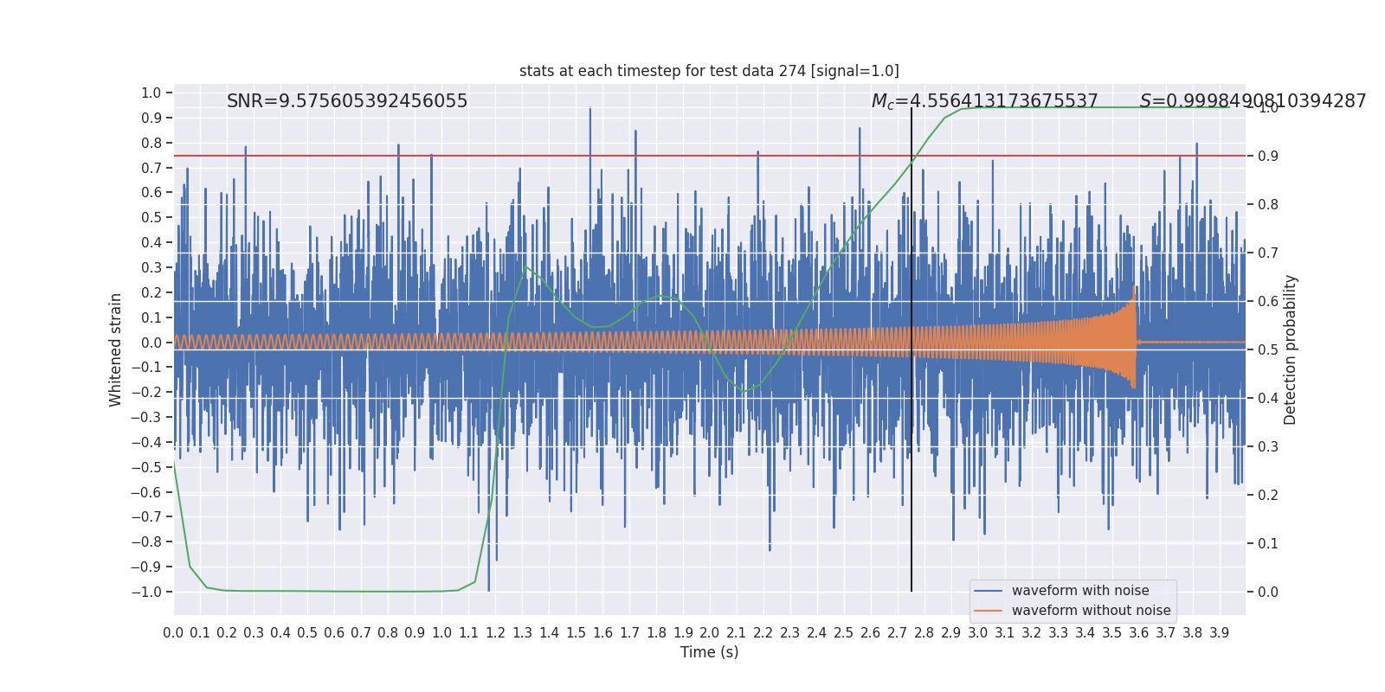Click the S=0.9998 score annotation

[1253, 101]
